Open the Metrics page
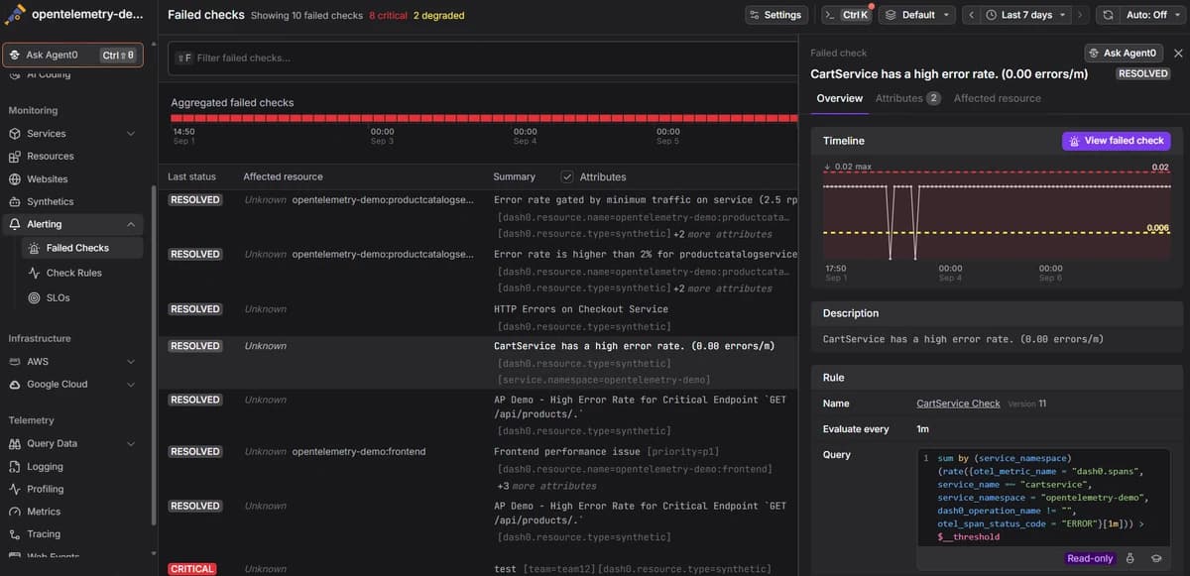Screen dimensions: 1190x576 click(x=44, y=512)
